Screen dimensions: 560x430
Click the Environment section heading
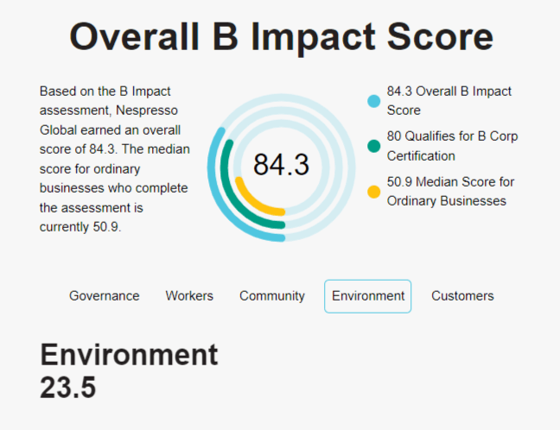(129, 355)
